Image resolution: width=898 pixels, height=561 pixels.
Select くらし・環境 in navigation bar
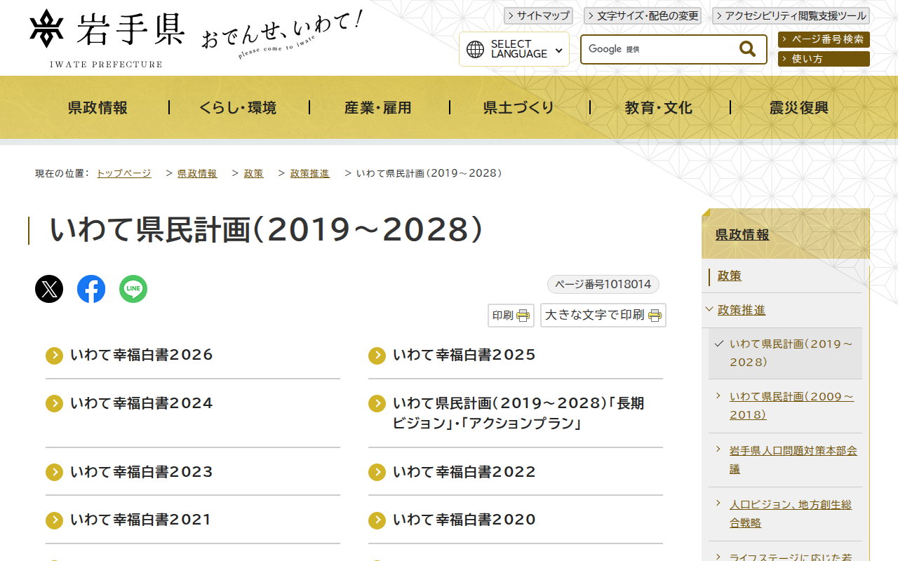coord(238,108)
